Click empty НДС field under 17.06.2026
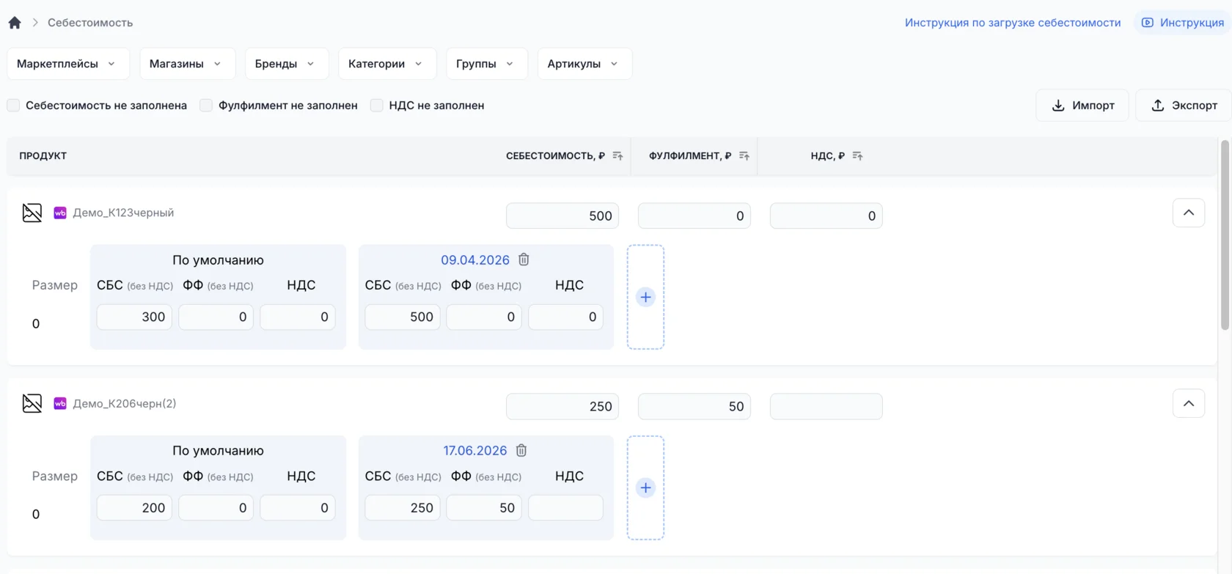 click(x=565, y=507)
